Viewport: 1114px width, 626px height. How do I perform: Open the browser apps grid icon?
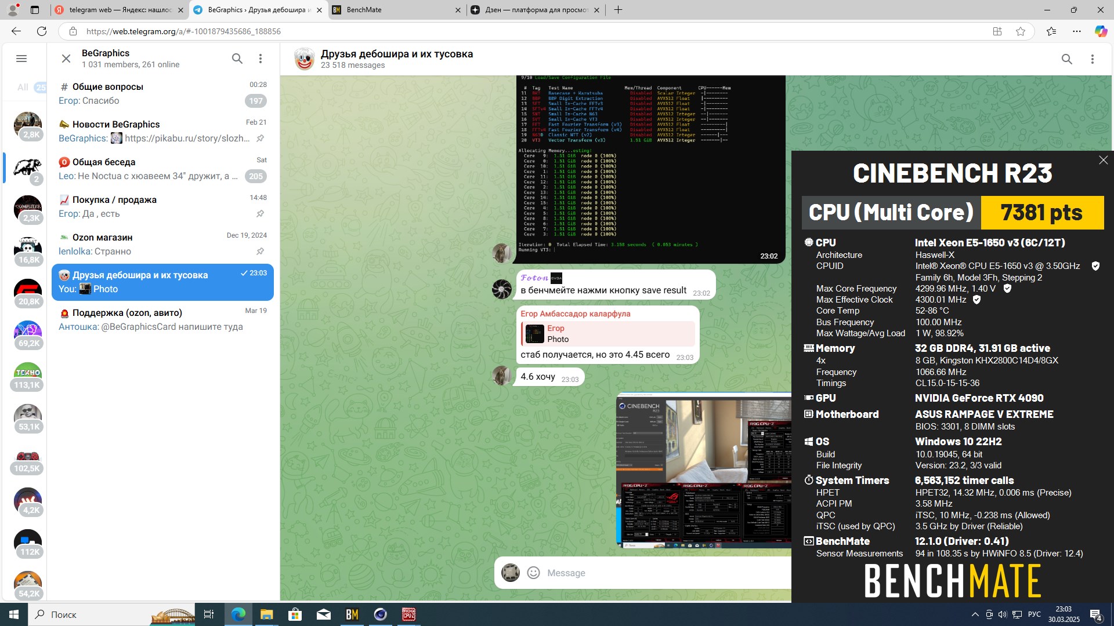pyautogui.click(x=997, y=31)
